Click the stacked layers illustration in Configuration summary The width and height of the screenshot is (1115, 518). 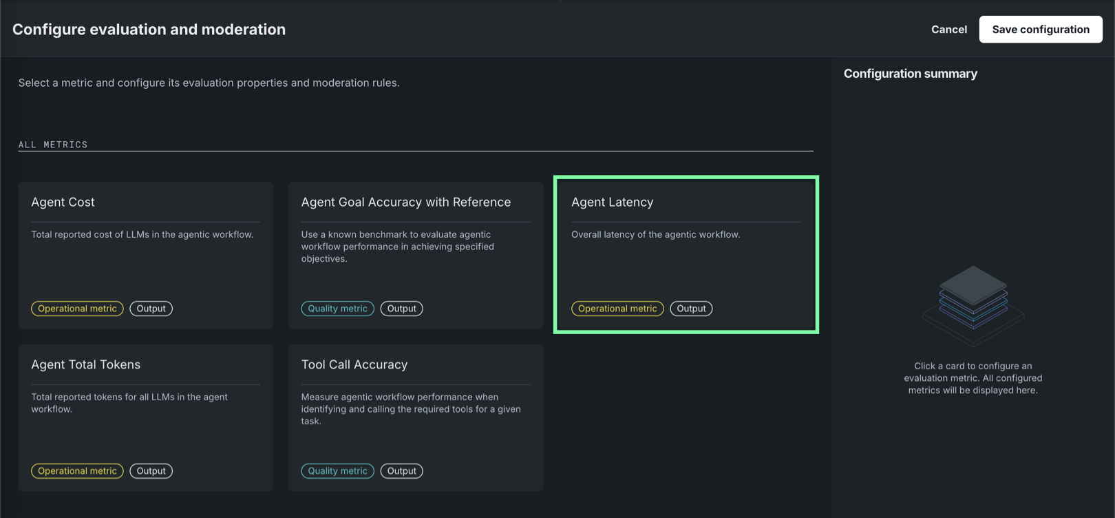tap(973, 302)
